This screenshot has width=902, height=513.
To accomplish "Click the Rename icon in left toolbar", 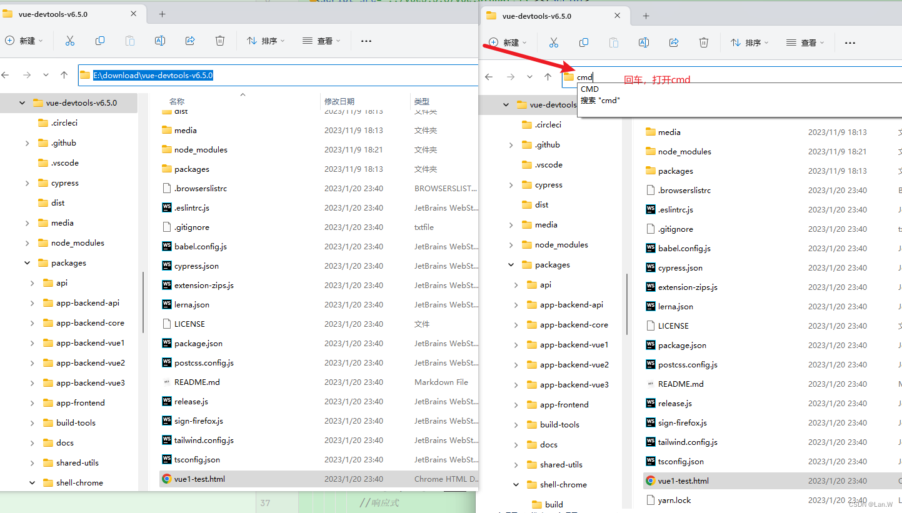I will click(x=160, y=40).
